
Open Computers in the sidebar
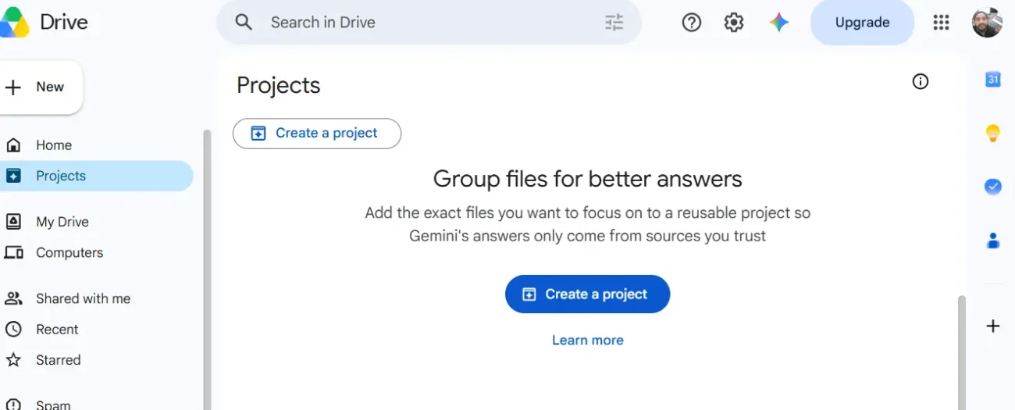click(97, 253)
